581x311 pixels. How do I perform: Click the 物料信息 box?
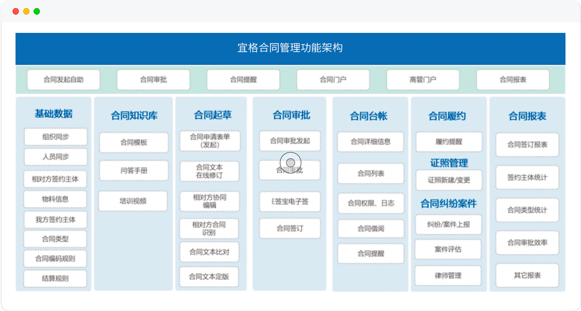point(55,199)
